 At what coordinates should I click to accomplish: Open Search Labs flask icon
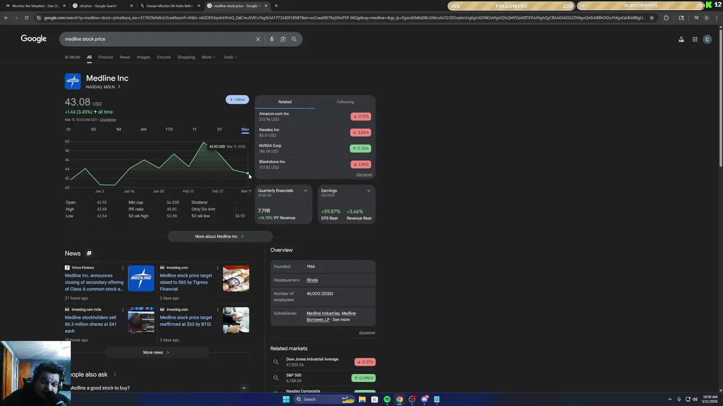pos(681,39)
